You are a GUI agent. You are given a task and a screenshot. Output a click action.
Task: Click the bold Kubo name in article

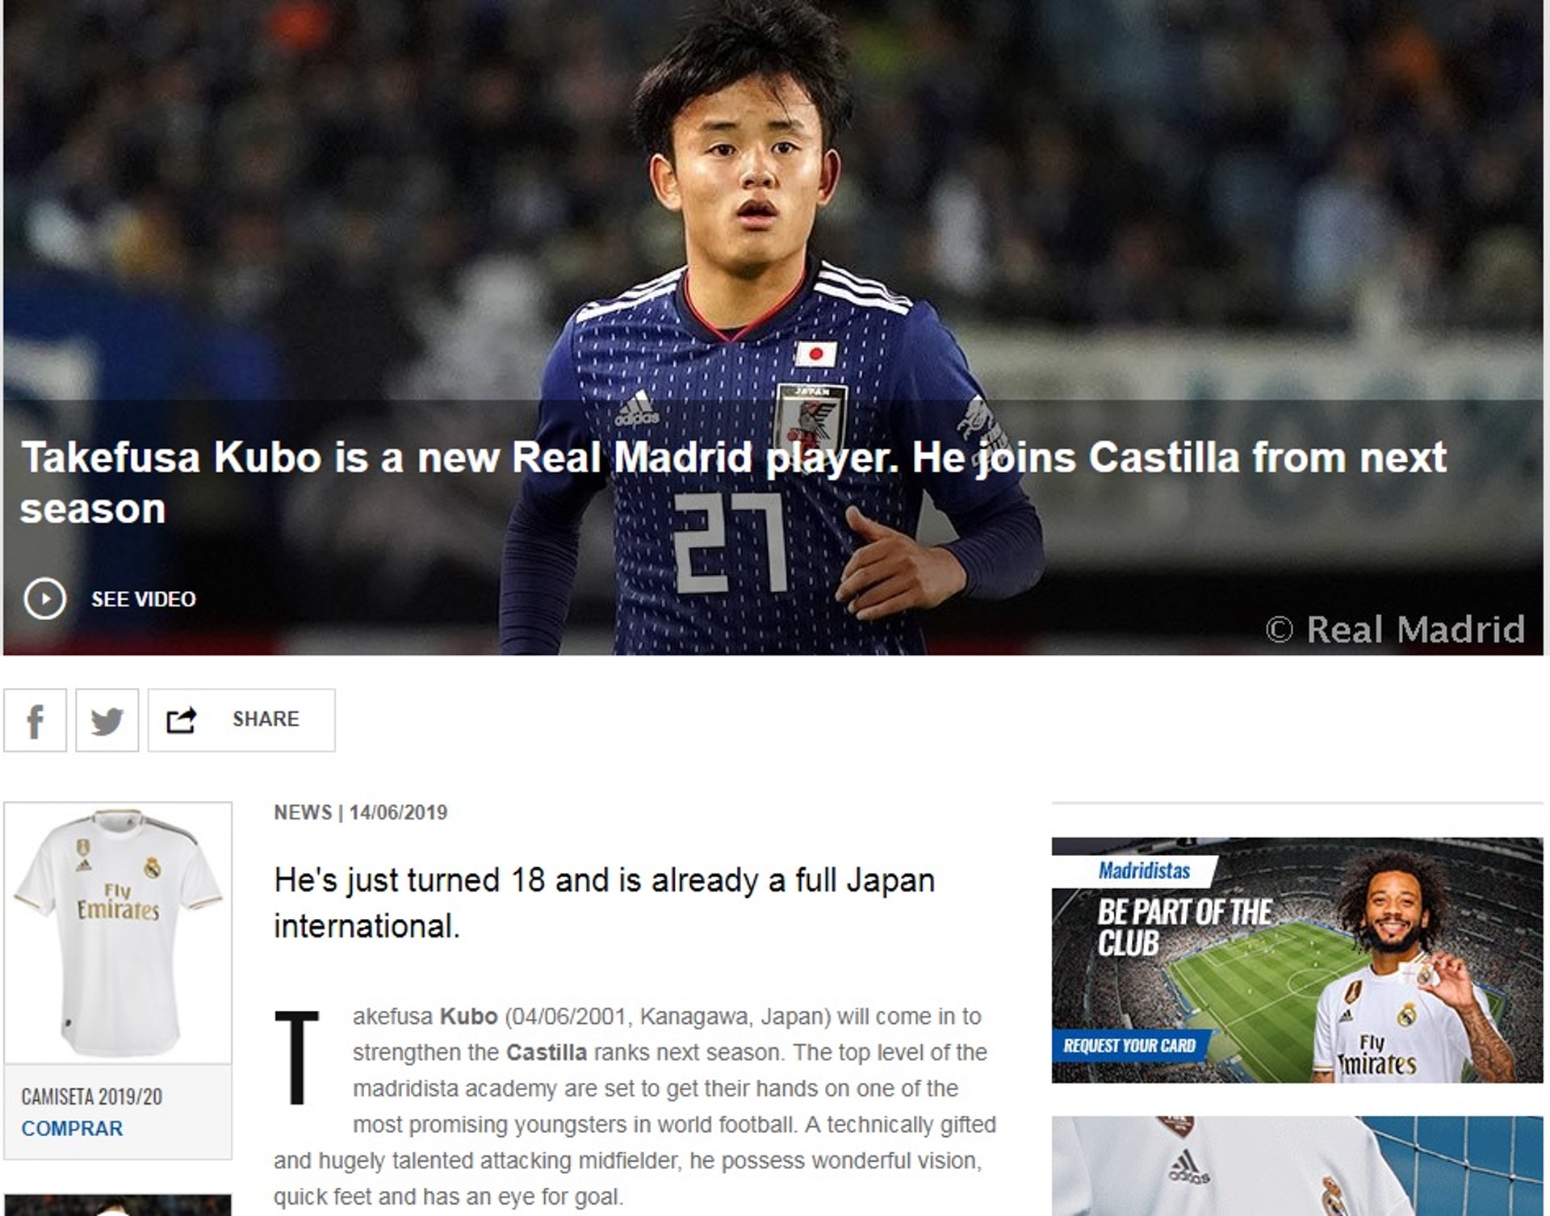pyautogui.click(x=468, y=1016)
